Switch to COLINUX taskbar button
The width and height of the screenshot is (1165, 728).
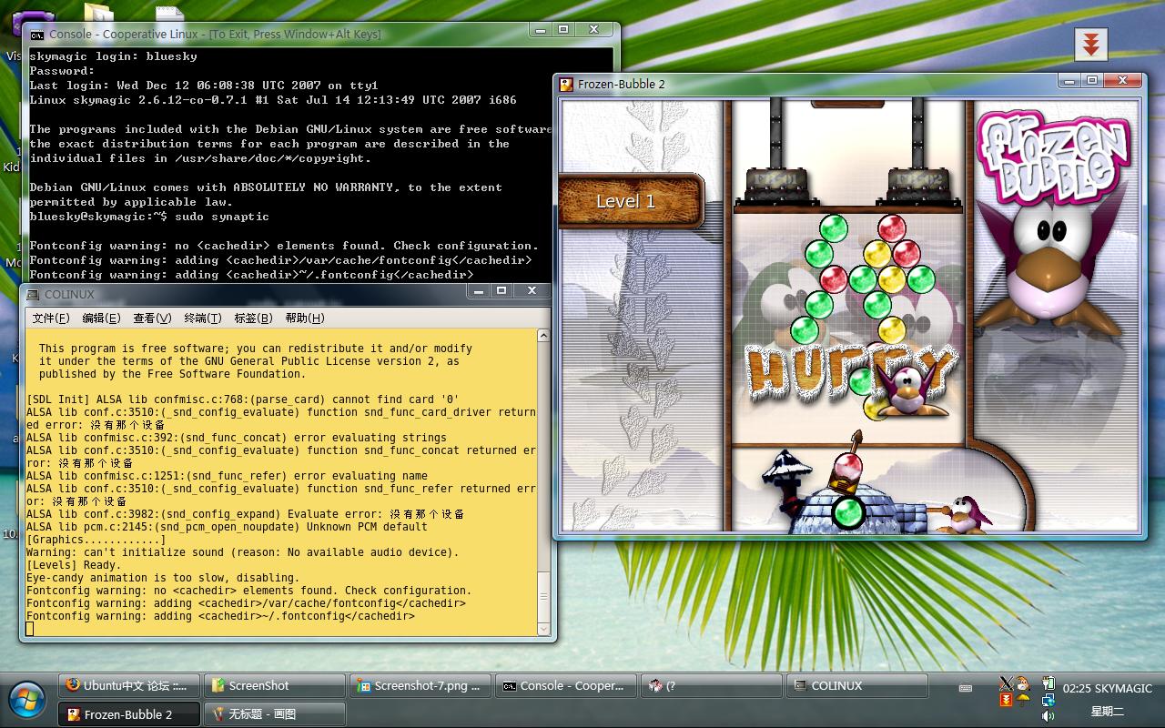point(857,686)
